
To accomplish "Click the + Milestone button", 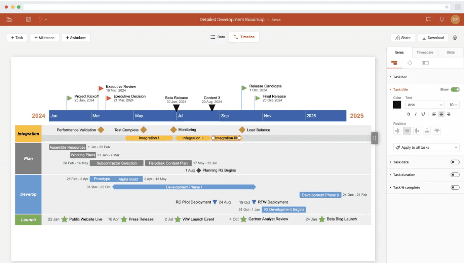I will [x=44, y=37].
